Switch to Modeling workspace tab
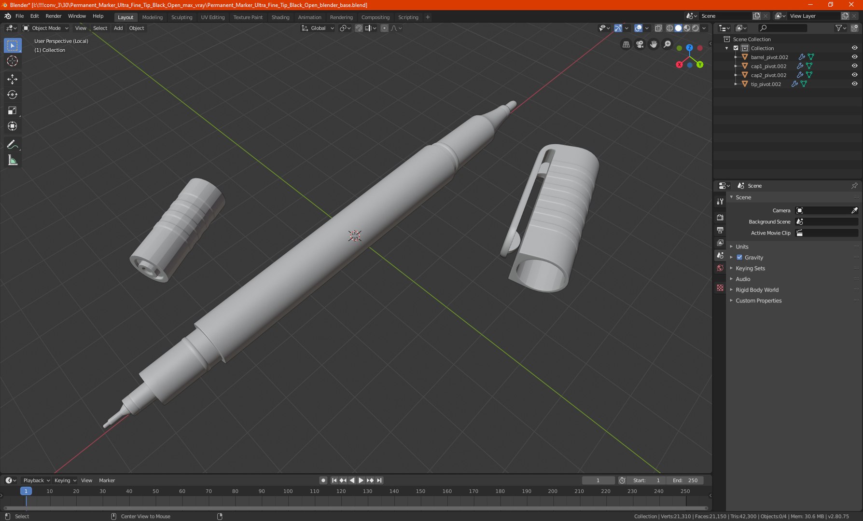The image size is (863, 521). (x=153, y=17)
